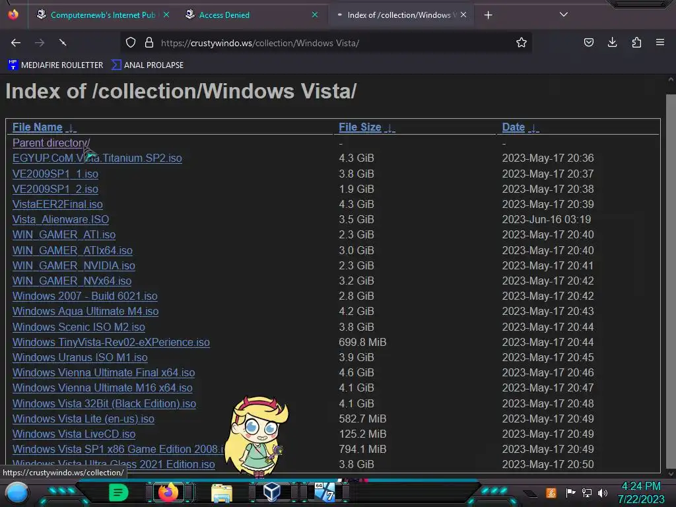Open Windows Aqua Ultimate M4.iso
The height and width of the screenshot is (507, 676).
coord(85,312)
